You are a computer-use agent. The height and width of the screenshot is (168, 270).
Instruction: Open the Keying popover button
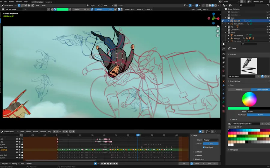point(15,164)
